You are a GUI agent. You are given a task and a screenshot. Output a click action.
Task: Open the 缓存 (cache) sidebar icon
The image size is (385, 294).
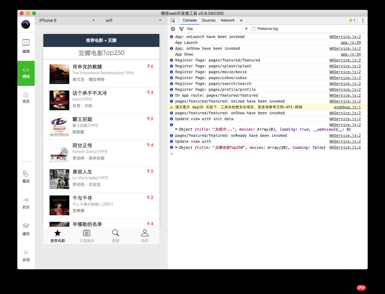click(26, 229)
